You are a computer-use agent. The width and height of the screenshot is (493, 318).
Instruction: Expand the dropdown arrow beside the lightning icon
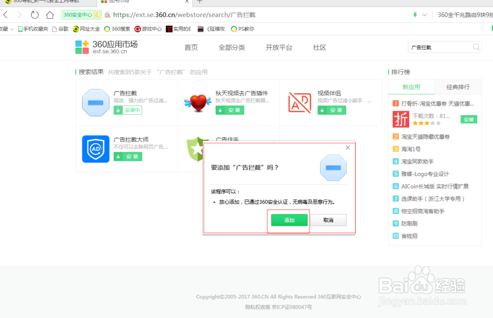(424, 15)
